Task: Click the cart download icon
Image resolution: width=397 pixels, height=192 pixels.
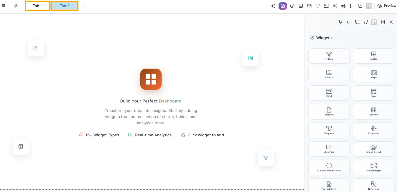Action: [x=366, y=22]
